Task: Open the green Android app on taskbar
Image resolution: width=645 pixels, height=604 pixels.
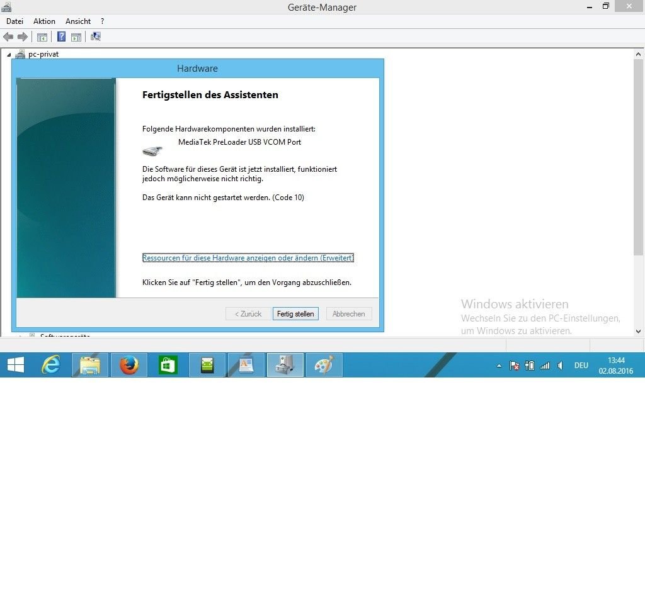Action: pos(207,365)
